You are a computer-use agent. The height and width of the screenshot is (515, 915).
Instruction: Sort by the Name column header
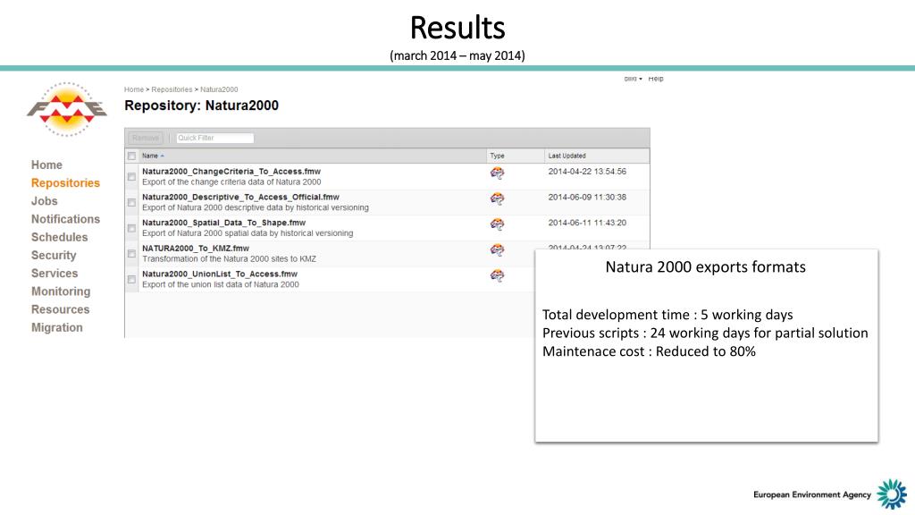tap(153, 156)
